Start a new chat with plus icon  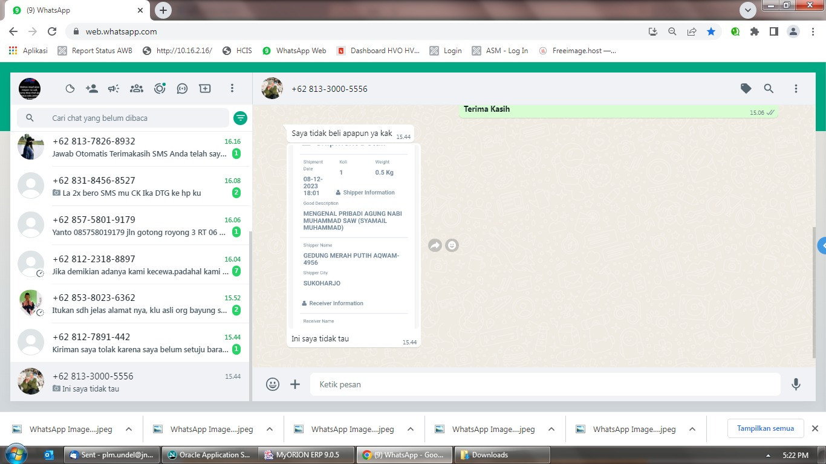[x=205, y=89]
